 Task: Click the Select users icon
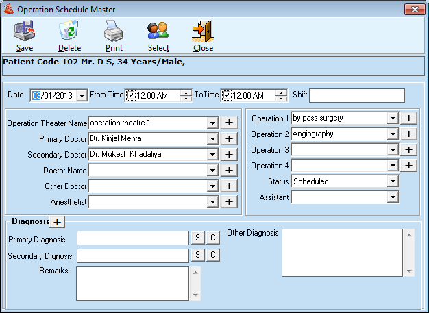point(158,32)
